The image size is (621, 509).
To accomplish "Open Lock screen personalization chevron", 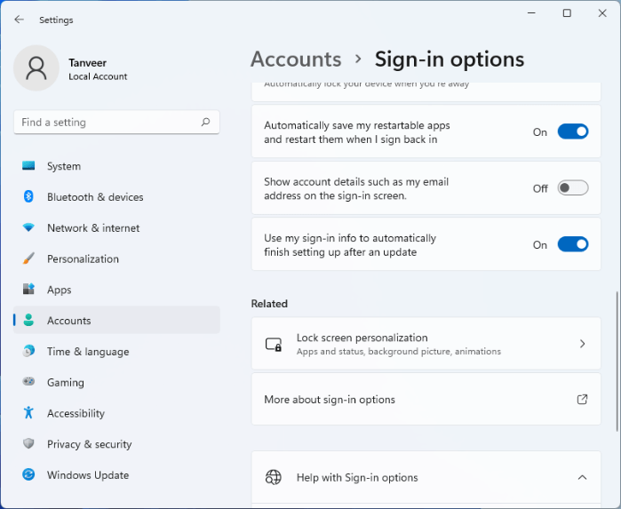I will 582,344.
